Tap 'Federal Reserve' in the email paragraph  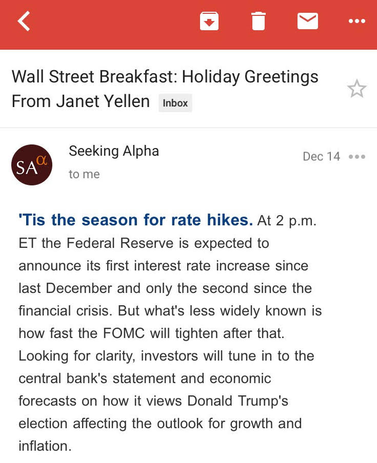(120, 243)
